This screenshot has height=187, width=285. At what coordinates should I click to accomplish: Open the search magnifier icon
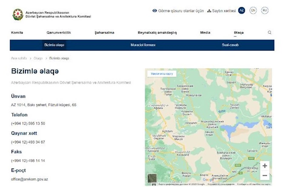click(269, 32)
